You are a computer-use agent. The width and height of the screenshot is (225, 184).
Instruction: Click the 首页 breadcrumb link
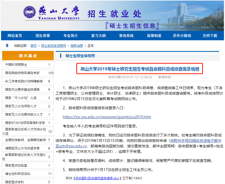click(33, 46)
